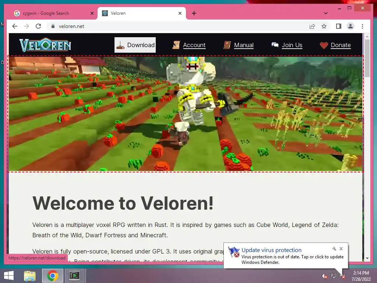377x283 pixels.
Task: Click the Action Center flag tray icon
Action: coord(343,276)
